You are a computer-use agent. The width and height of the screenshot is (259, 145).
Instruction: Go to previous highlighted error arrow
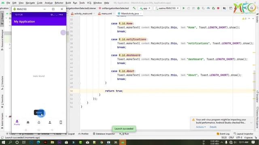coord(249,19)
